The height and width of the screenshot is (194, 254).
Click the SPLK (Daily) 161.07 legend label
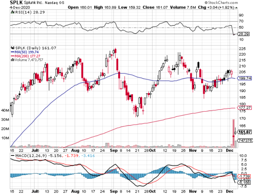point(36,48)
